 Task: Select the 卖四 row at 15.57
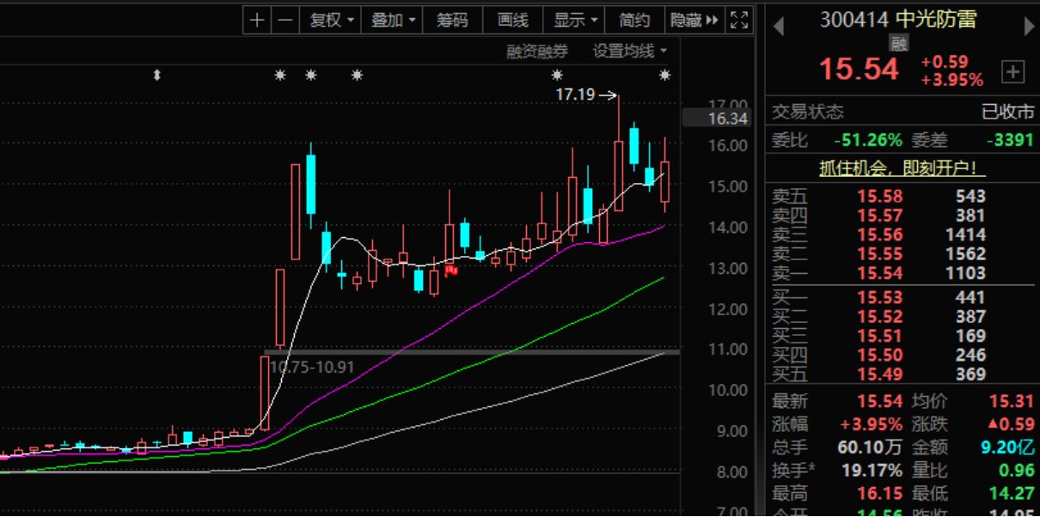point(902,216)
